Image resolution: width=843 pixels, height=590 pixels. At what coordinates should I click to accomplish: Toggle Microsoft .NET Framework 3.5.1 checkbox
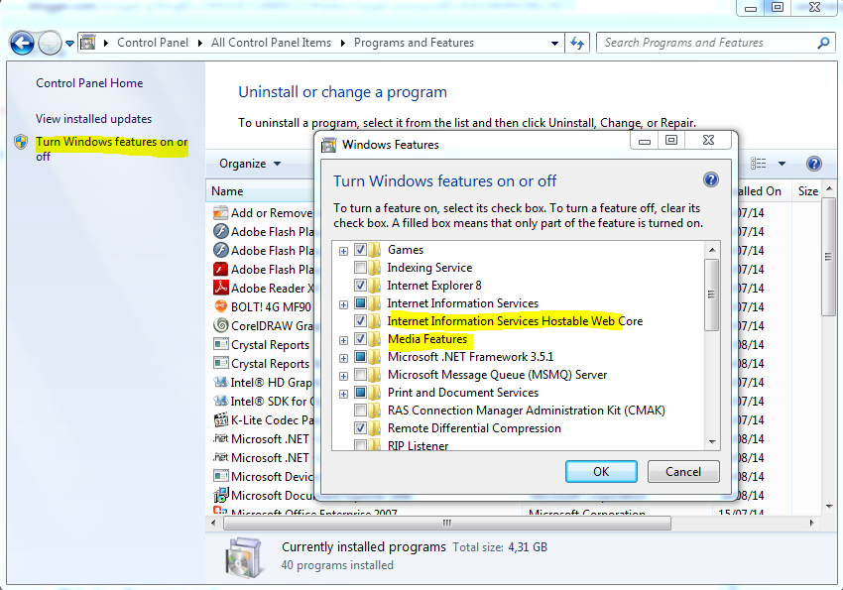point(360,357)
